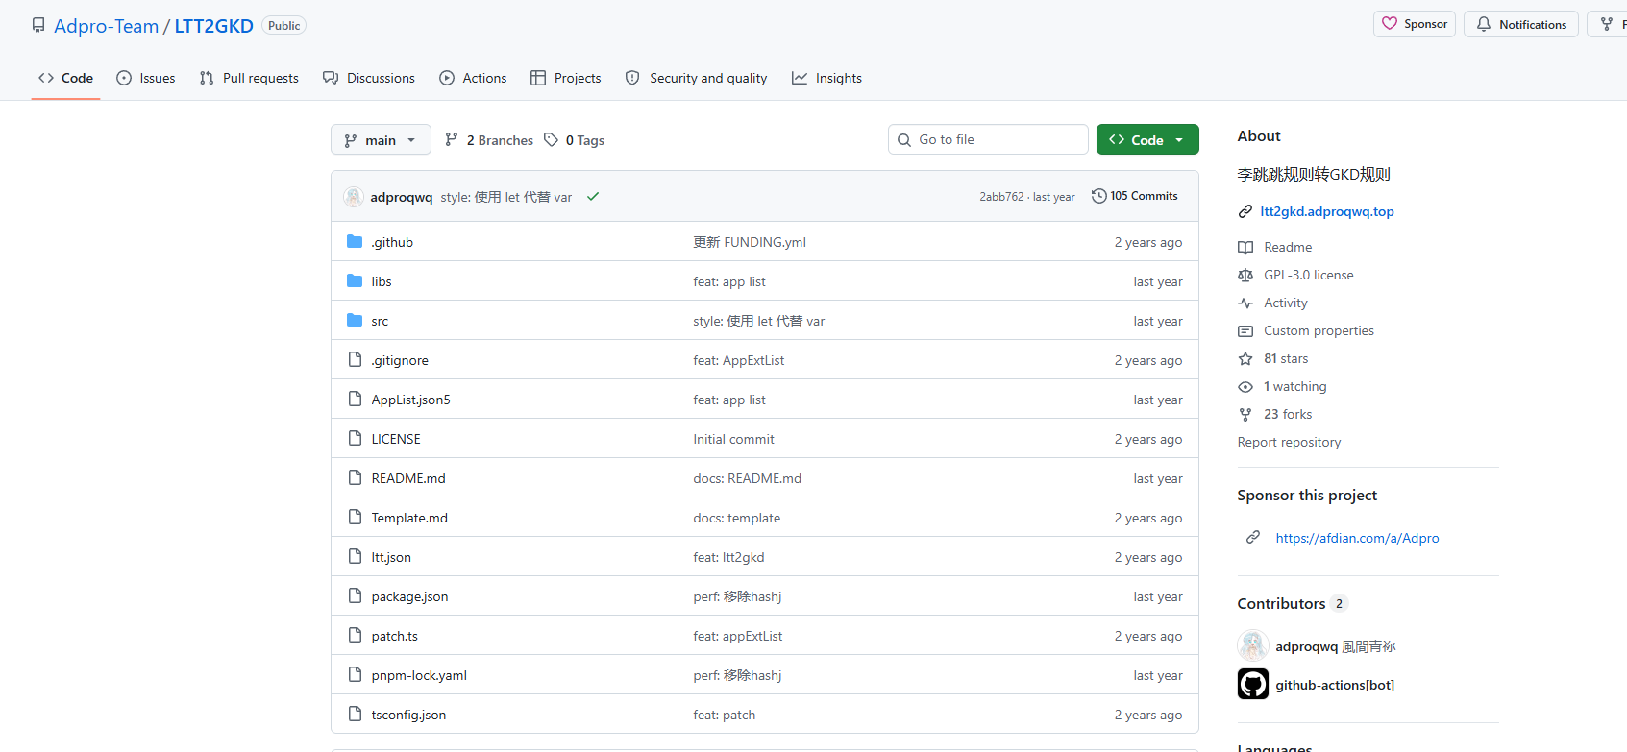The width and height of the screenshot is (1627, 752).
Task: Click the Readme book icon
Action: pos(1245,247)
